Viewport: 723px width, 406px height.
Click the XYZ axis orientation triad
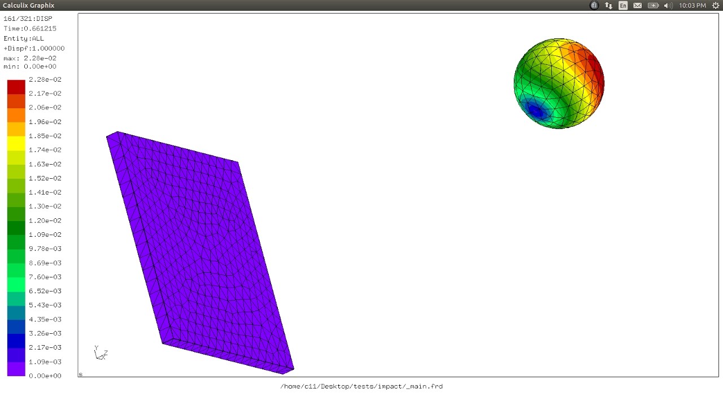(x=101, y=353)
